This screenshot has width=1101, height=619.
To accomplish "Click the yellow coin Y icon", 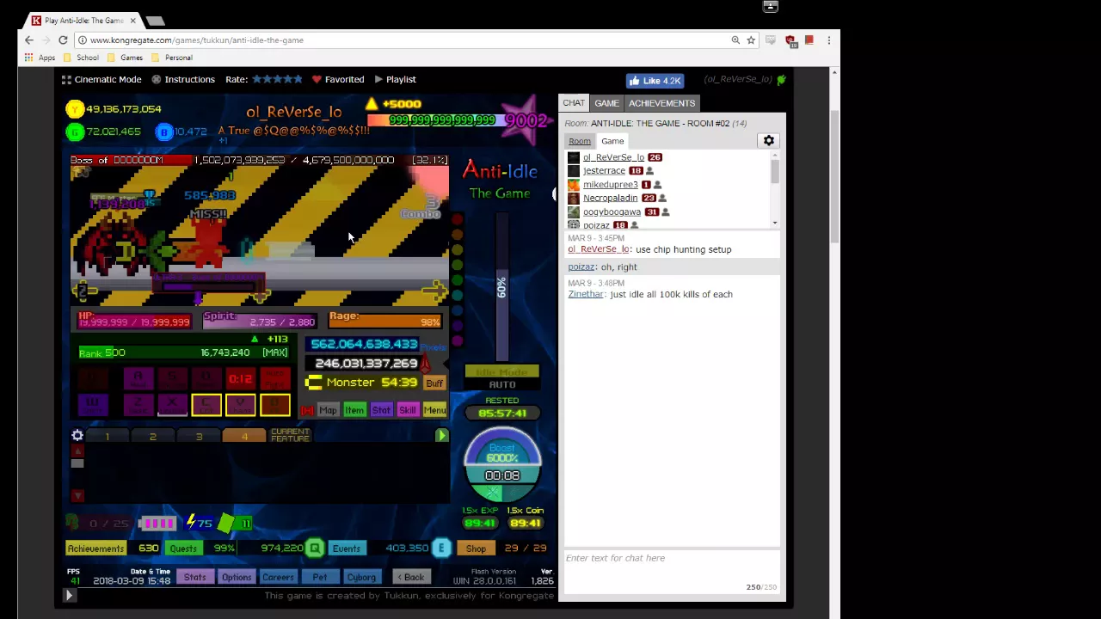I will [75, 109].
